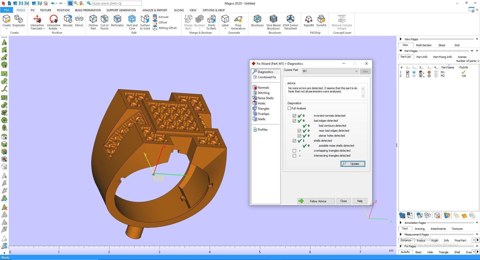Open the Hollow Part tool
Screen dimensions: 480x260
pyautogui.click(x=93, y=22)
